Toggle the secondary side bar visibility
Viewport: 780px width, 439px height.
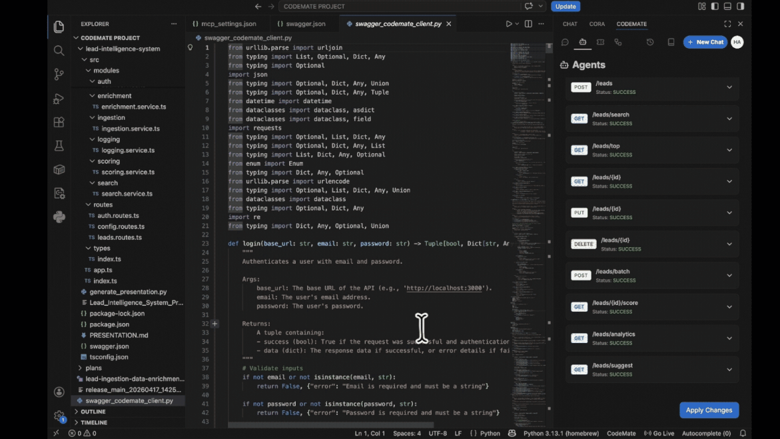[x=741, y=7]
